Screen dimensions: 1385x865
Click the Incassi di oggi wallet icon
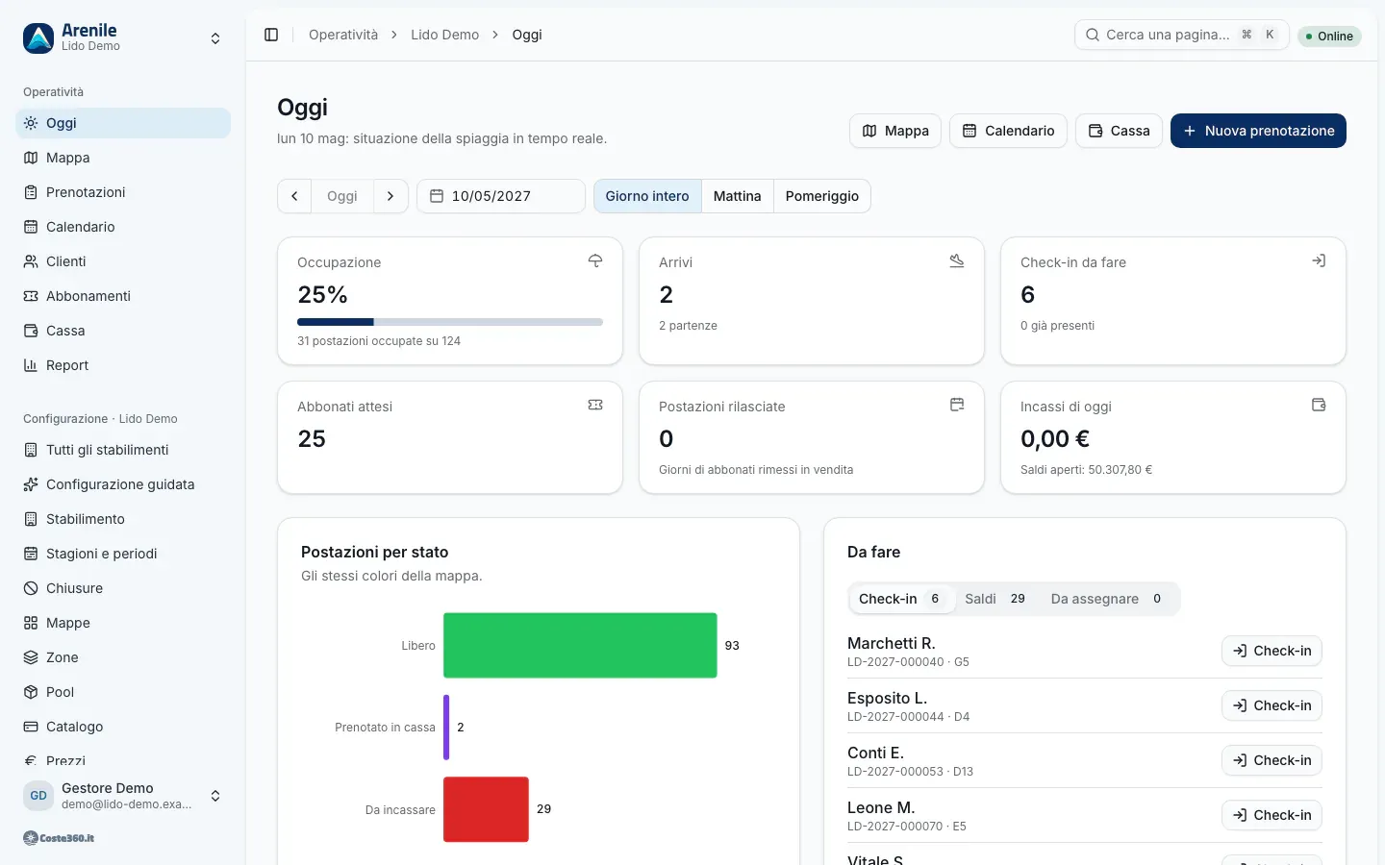tap(1319, 405)
